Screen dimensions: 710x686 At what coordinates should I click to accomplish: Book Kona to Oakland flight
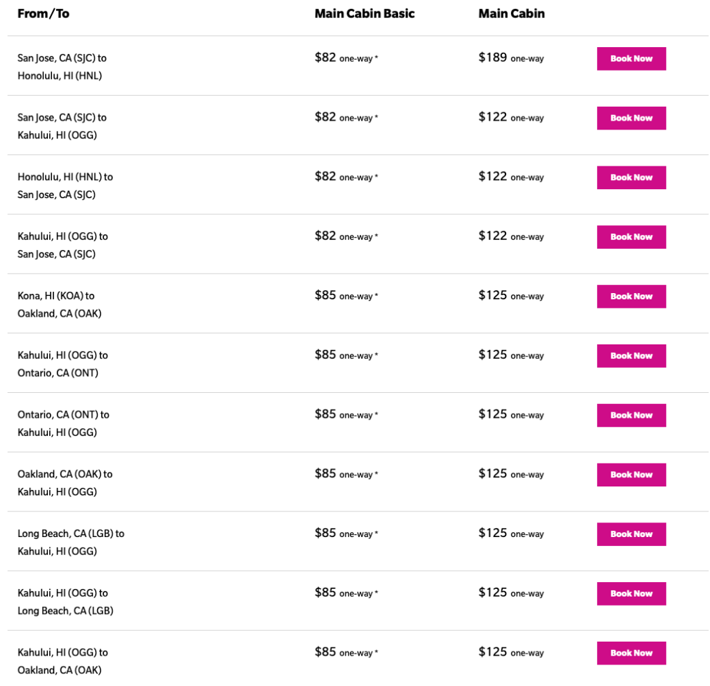(631, 297)
